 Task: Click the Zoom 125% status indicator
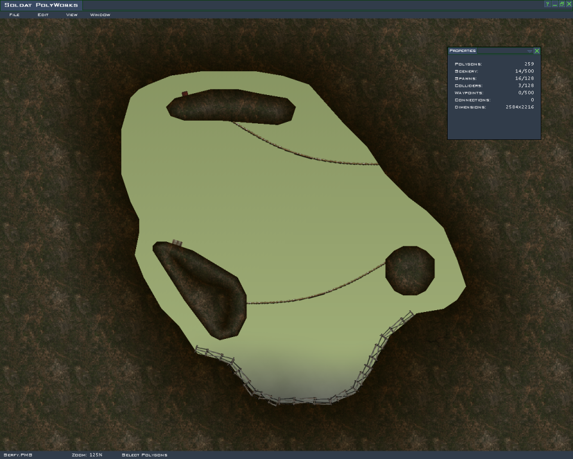87,455
